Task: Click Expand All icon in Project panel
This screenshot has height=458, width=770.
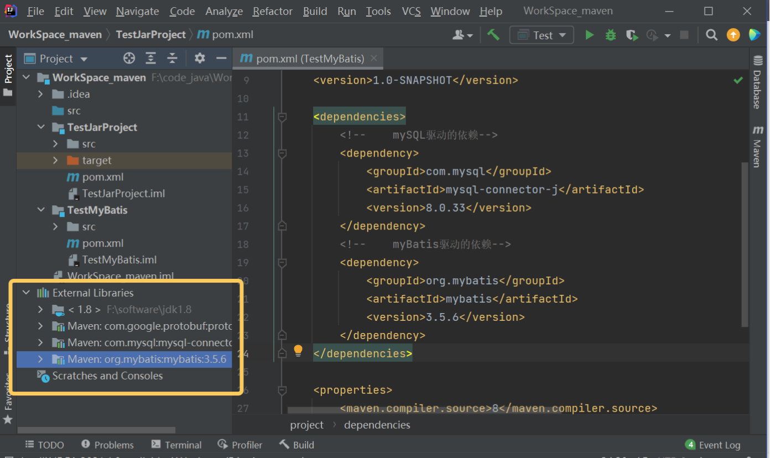Action: pos(150,59)
